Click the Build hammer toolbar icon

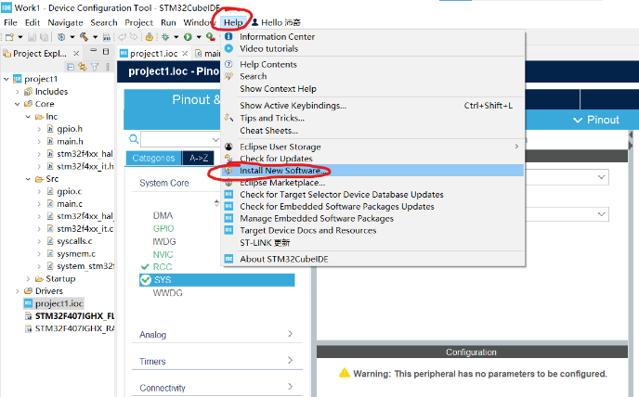click(84, 37)
